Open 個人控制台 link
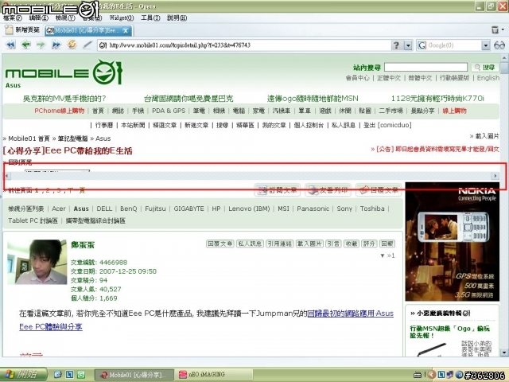This screenshot has width=509, height=382. point(309,125)
